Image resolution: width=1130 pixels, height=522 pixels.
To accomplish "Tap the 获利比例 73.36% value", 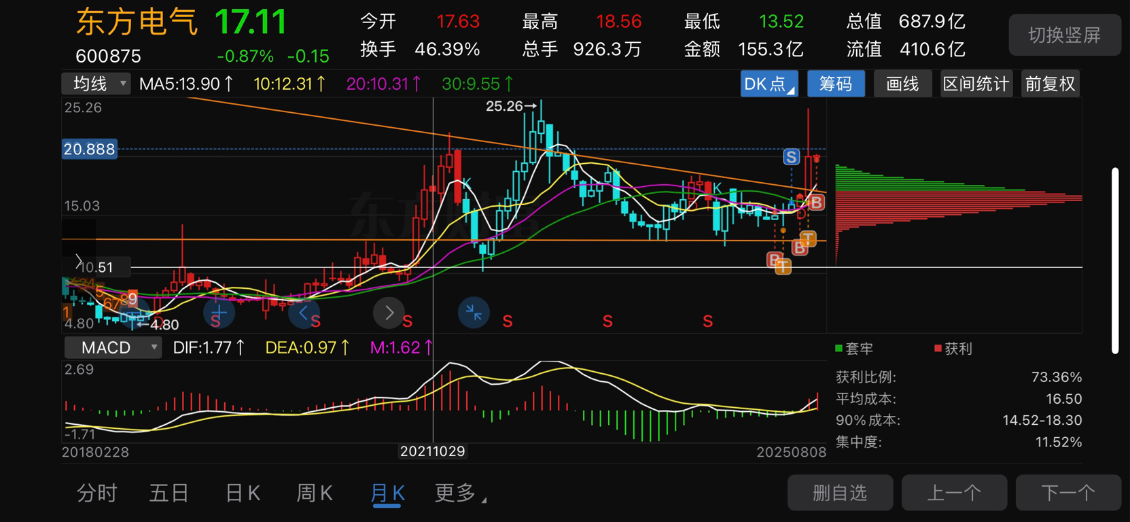I will pyautogui.click(x=1057, y=377).
